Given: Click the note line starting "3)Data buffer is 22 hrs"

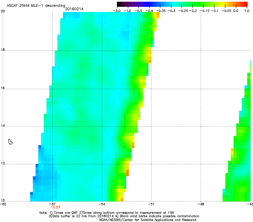Looking at the screenshot, I should tap(124, 216).
